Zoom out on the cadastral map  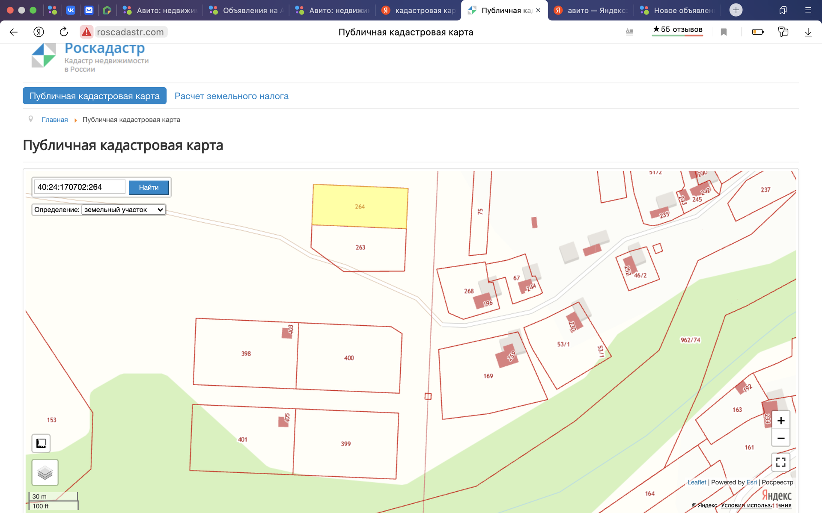coord(780,438)
